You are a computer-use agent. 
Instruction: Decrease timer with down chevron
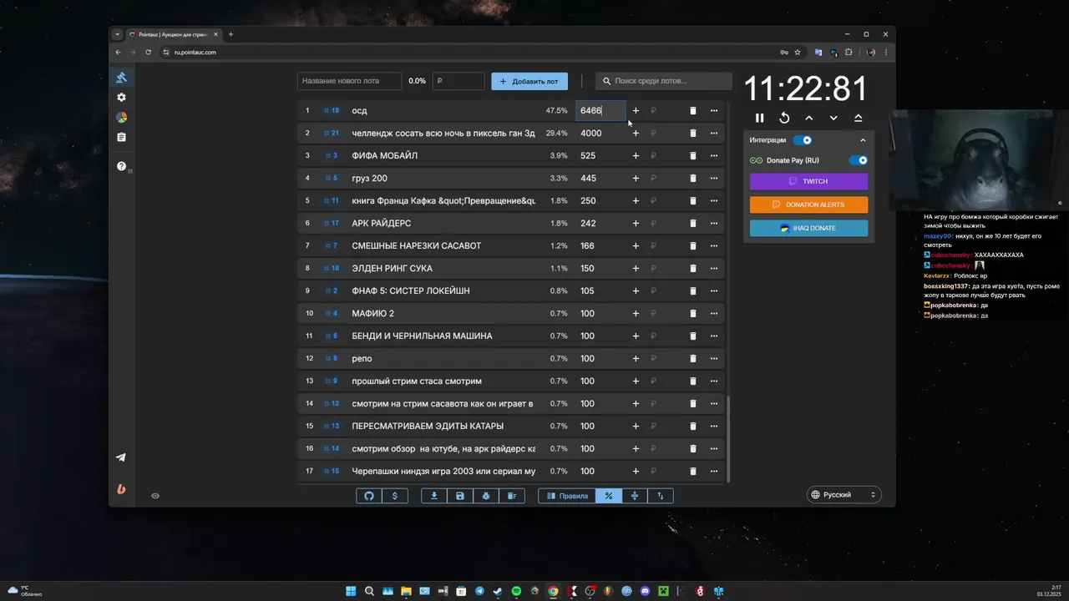pos(833,119)
